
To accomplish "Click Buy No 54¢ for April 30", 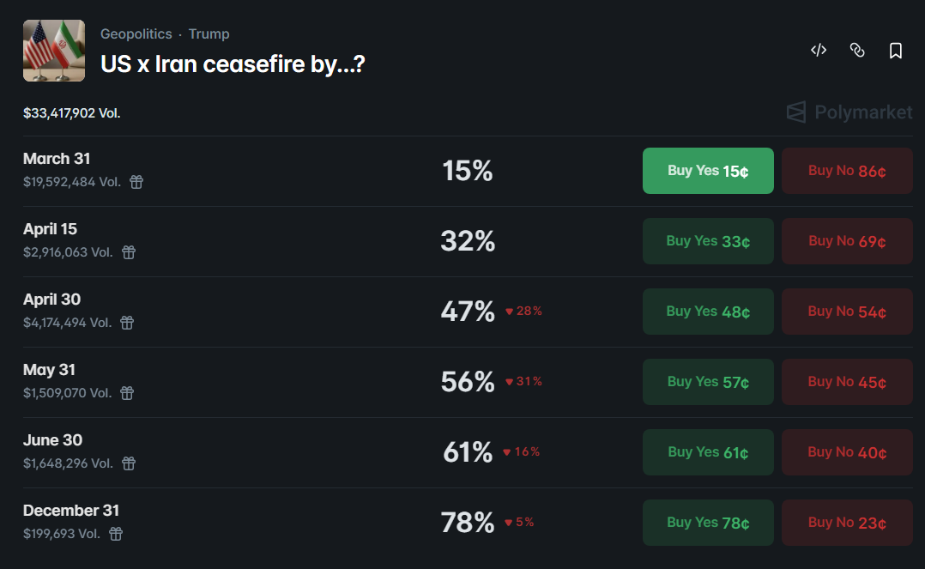I will 847,312.
